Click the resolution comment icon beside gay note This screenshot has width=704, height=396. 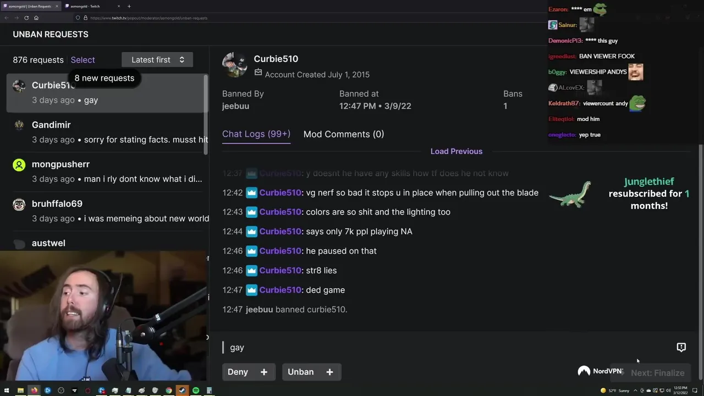point(681,347)
